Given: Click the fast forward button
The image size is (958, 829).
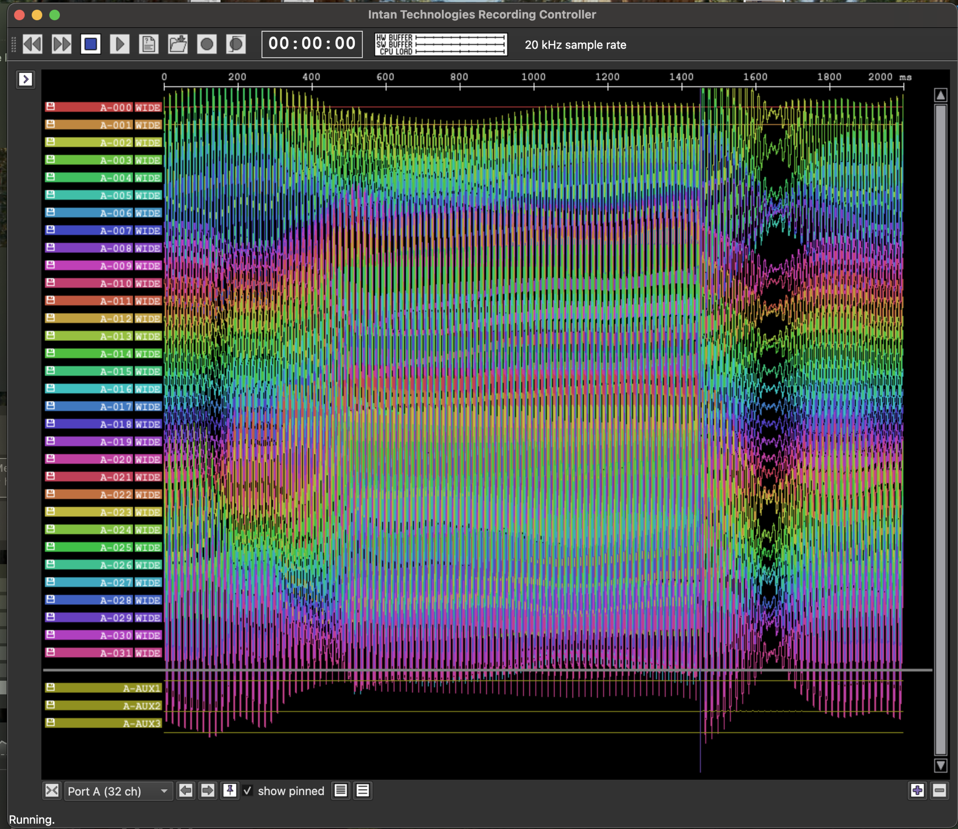Looking at the screenshot, I should [x=61, y=44].
